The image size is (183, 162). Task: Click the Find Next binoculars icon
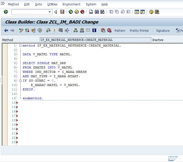point(102,12)
